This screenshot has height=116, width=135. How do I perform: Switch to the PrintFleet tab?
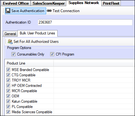coord(111,3)
